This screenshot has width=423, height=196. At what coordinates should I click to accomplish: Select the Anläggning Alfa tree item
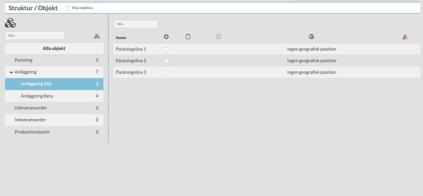[x=36, y=84]
